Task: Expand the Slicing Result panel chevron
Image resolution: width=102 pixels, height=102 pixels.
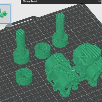Action: tap(99, 1)
